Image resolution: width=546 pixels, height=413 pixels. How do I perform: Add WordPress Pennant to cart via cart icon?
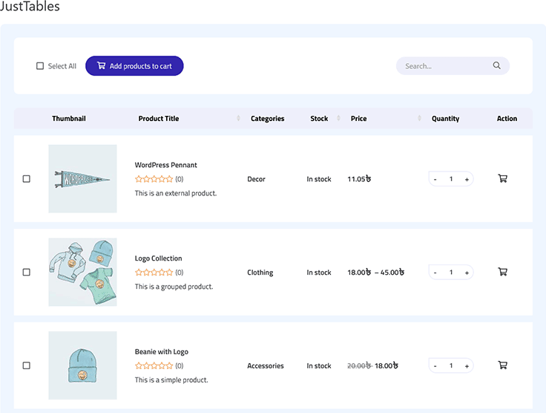coord(502,178)
